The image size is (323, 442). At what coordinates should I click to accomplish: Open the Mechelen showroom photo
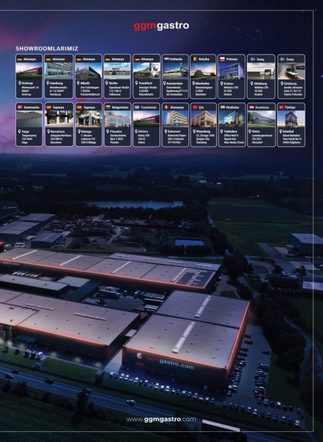pyautogui.click(x=203, y=71)
